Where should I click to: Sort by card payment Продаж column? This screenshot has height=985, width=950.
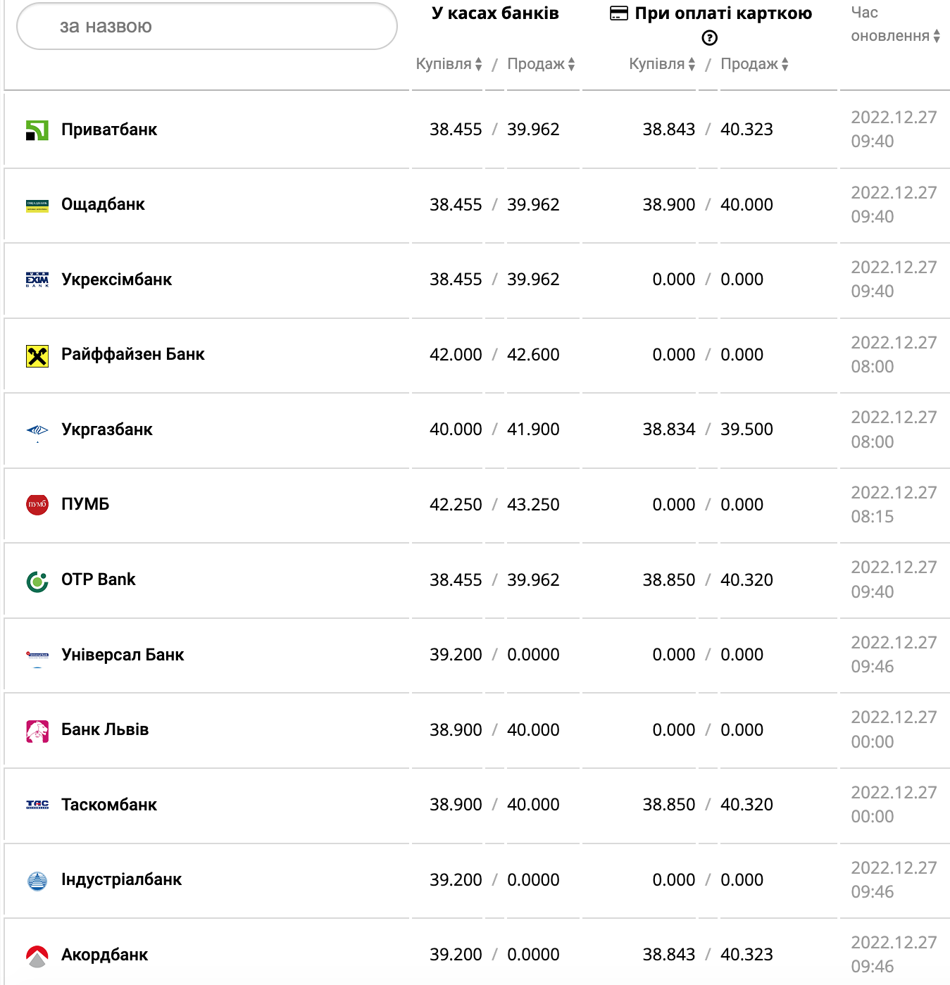click(754, 64)
